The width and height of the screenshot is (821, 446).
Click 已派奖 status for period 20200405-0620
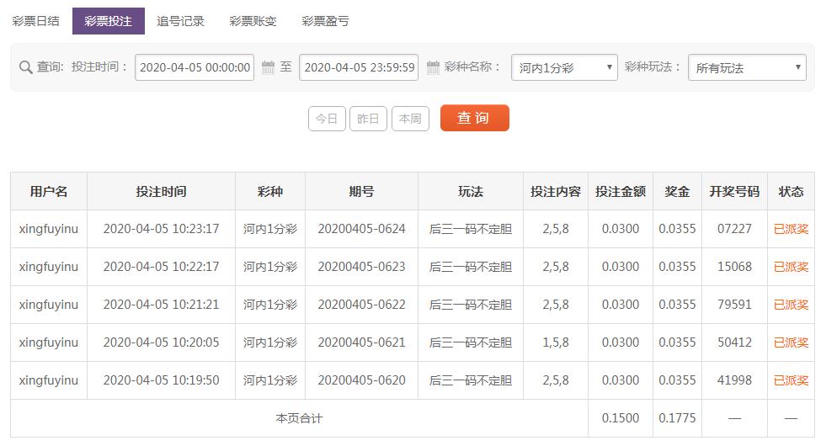tap(792, 380)
